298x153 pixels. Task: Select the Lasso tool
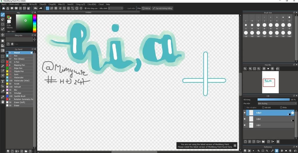pos(3,61)
